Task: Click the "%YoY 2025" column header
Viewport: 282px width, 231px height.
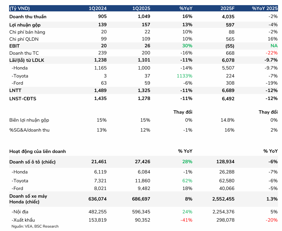Action: (265, 8)
